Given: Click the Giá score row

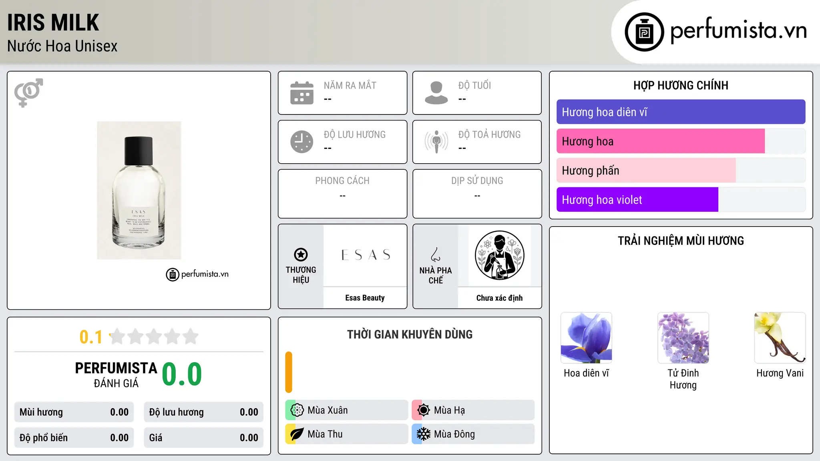Looking at the screenshot, I should (203, 438).
